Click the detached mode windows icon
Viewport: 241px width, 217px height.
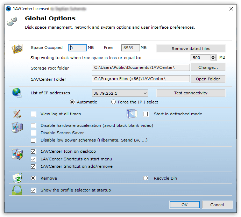tap(132, 114)
